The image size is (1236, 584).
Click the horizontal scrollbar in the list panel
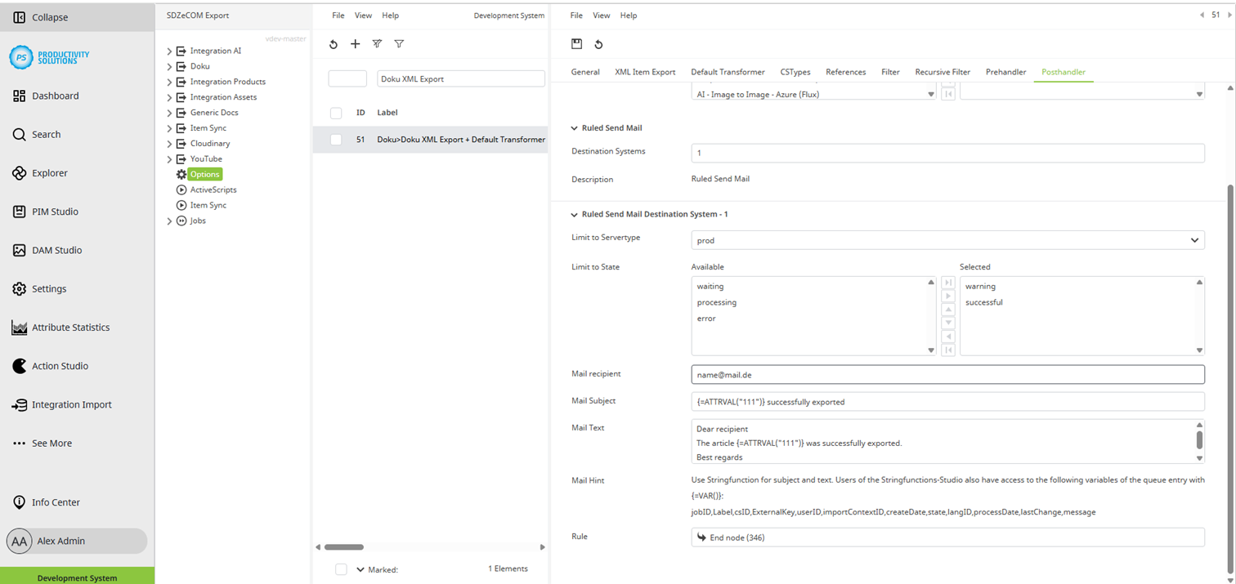tap(344, 547)
